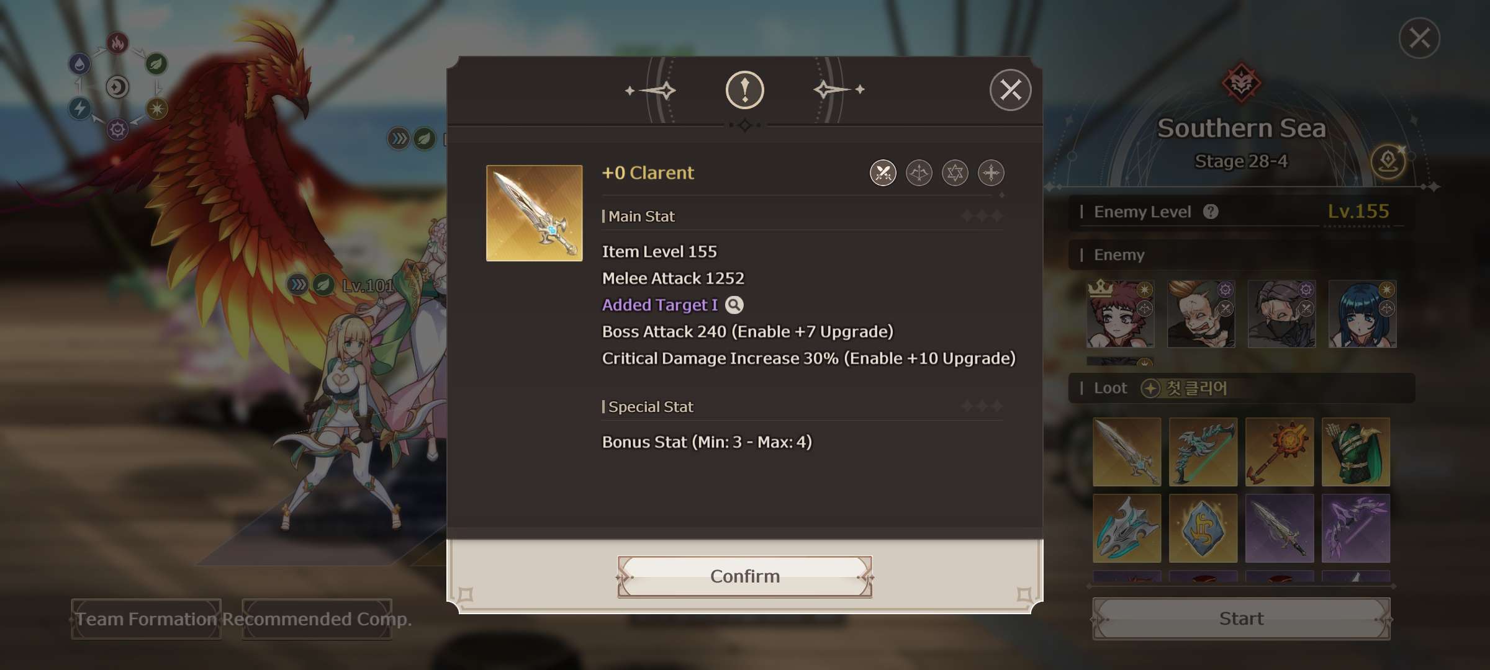Open the Team Formation button
The width and height of the screenshot is (1490, 670).
click(147, 619)
